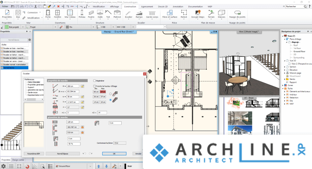Open the Fichier menu

5,7
